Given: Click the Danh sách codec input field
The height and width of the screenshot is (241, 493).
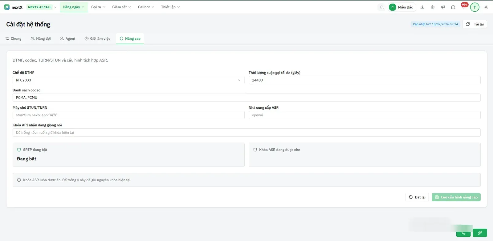Looking at the screenshot, I should 246,98.
